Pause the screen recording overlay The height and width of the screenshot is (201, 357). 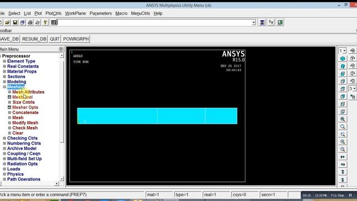(350, 195)
